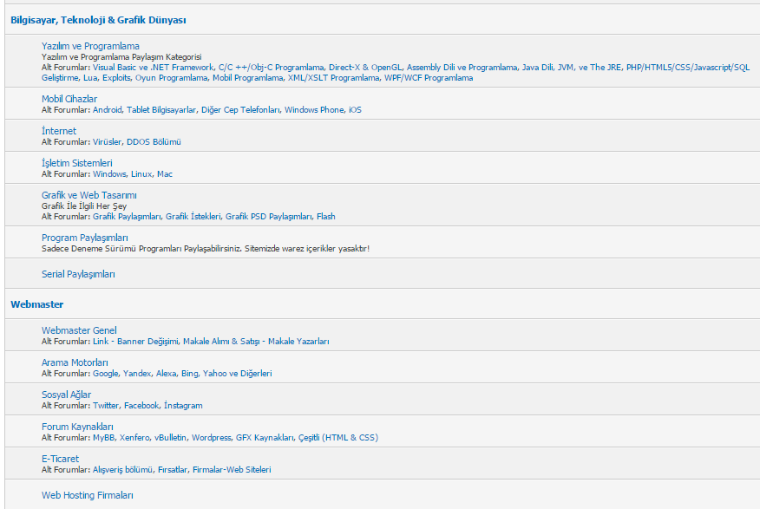Open Yahoo ve Diğerleri subforum

point(237,374)
